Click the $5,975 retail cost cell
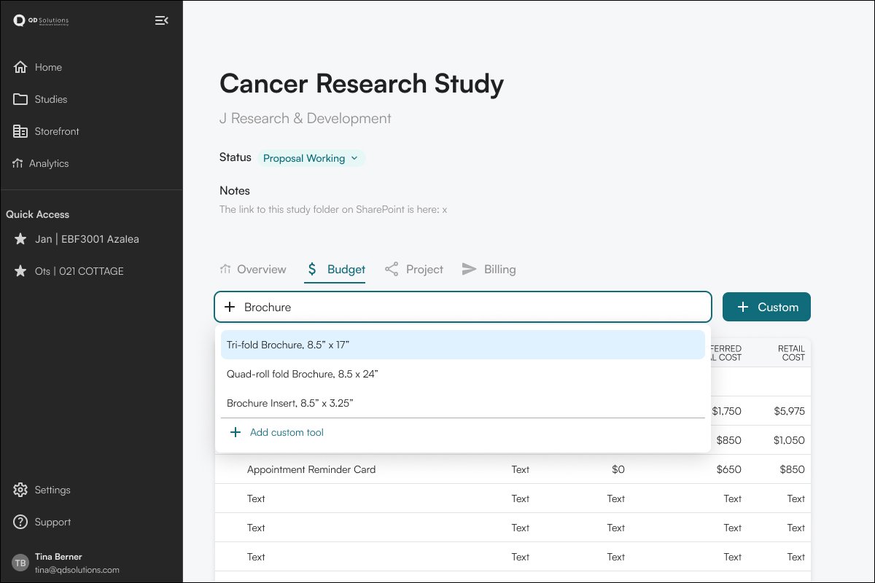Screen dimensions: 875x583 pos(790,411)
